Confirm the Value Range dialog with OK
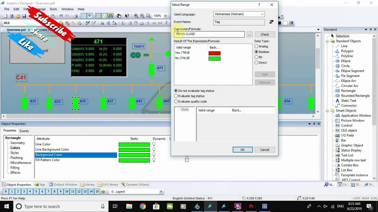The height and width of the screenshot is (212, 378). pyautogui.click(x=242, y=150)
